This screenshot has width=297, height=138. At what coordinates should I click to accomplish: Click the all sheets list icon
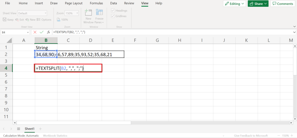pyautogui.click(x=18, y=129)
